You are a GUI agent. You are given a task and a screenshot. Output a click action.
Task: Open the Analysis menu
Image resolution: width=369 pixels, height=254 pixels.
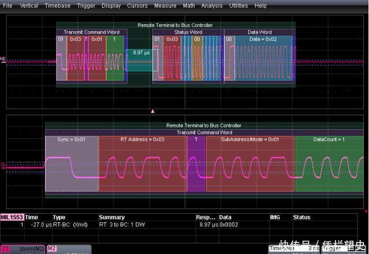click(212, 6)
